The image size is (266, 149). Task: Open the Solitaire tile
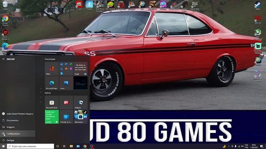coord(81,102)
